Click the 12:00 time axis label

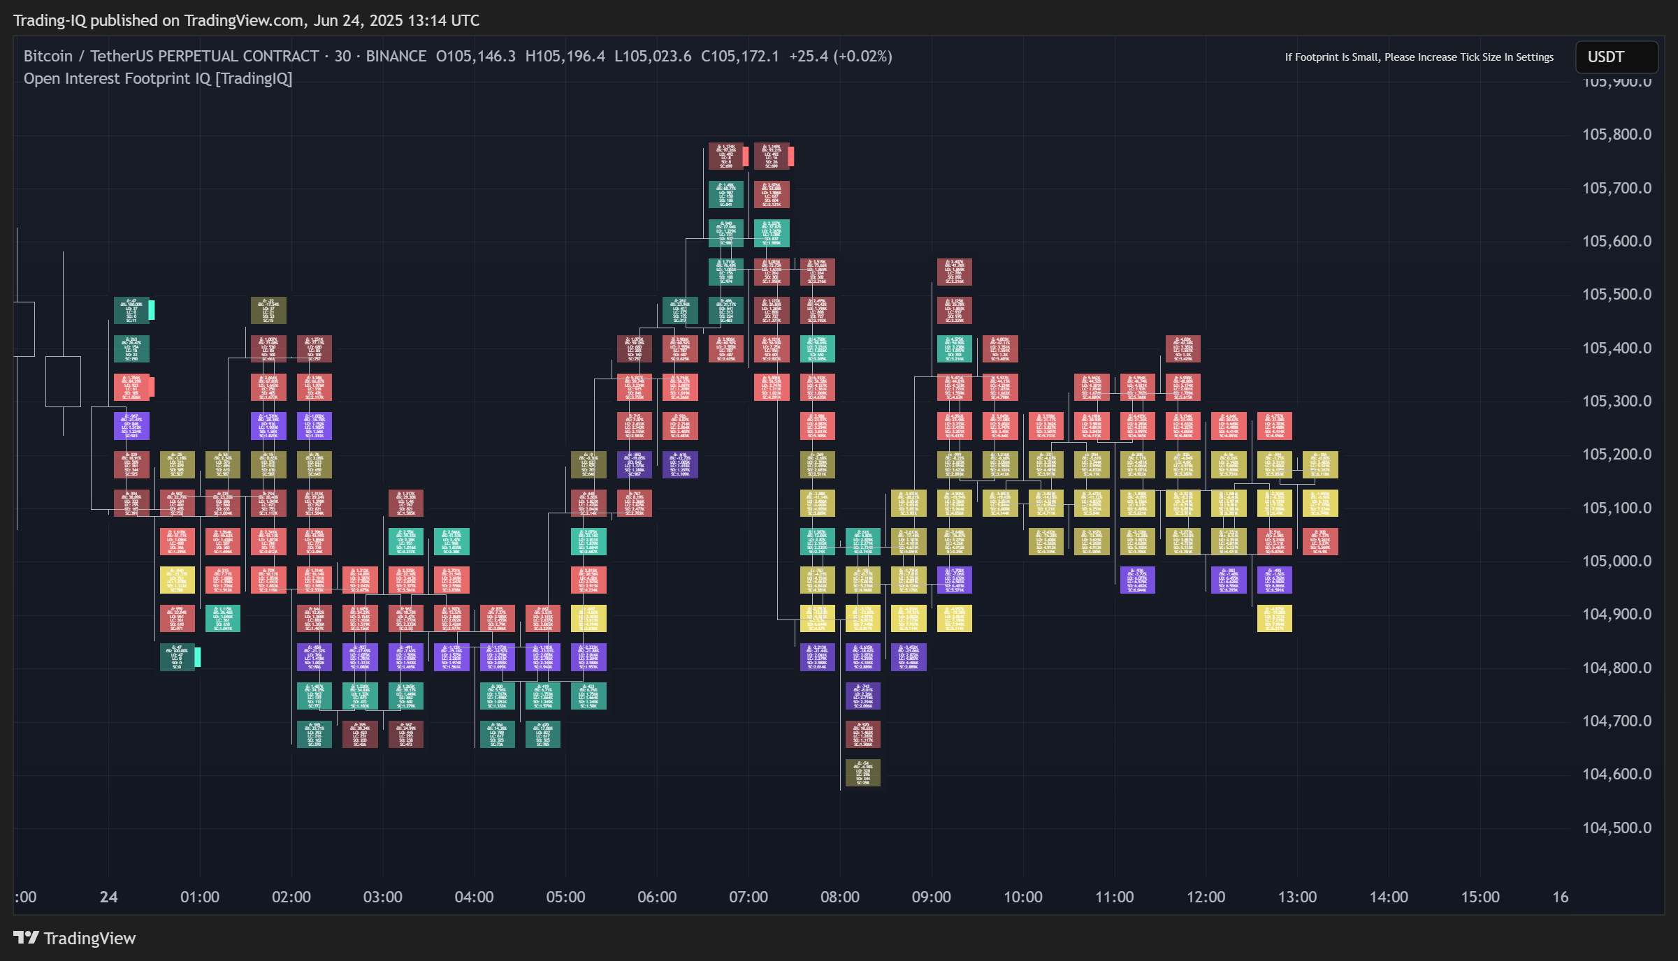pos(1206,897)
